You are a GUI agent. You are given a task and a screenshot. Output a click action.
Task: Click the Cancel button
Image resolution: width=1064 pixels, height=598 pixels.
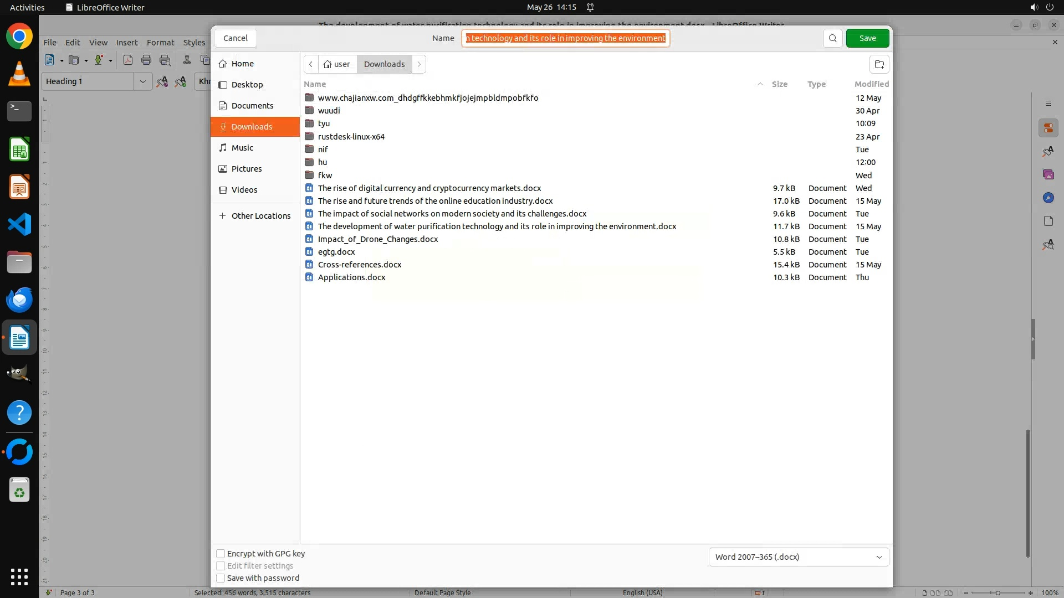(x=236, y=38)
